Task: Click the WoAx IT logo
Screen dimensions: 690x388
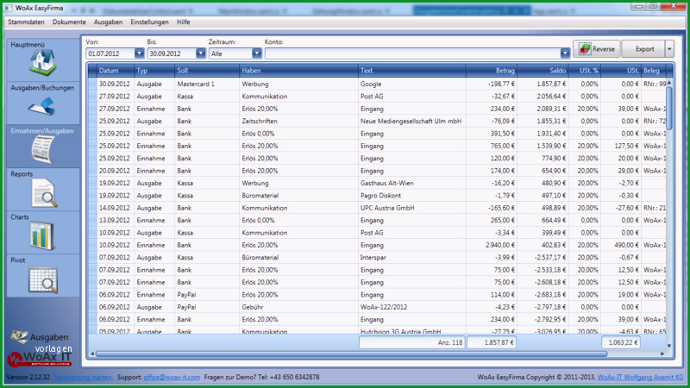Action: [x=39, y=359]
